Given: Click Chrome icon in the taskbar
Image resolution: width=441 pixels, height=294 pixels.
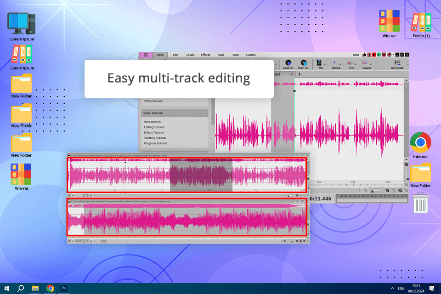Looking at the screenshot, I should [x=50, y=288].
